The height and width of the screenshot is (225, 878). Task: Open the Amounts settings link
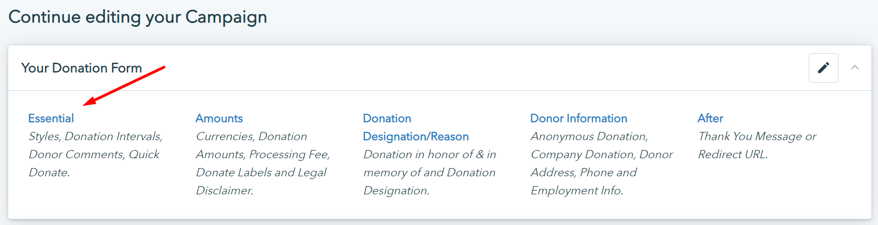pyautogui.click(x=219, y=118)
